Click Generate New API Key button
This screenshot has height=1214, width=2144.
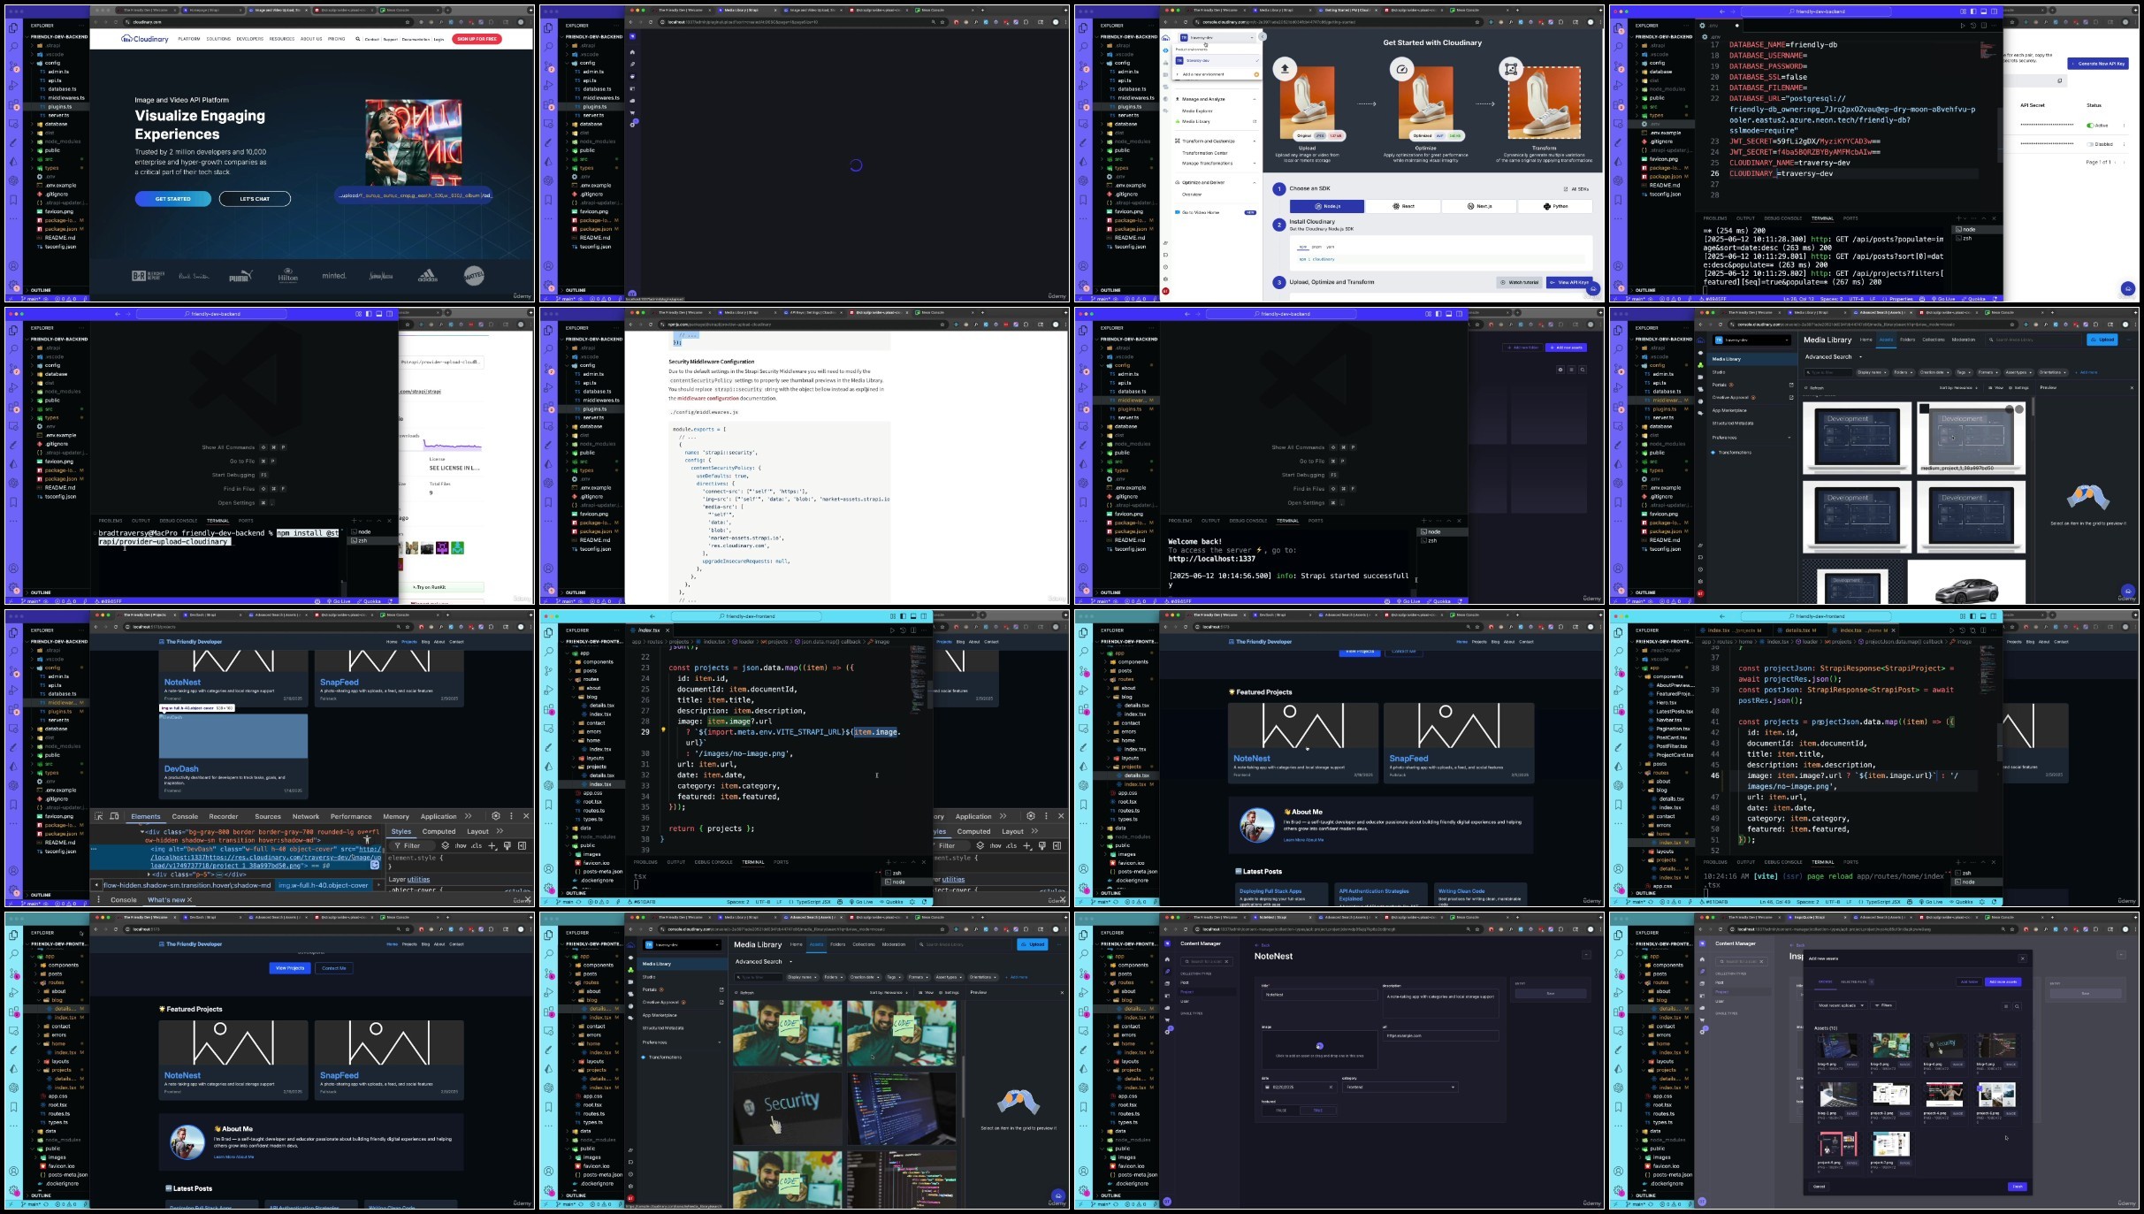point(2097,64)
